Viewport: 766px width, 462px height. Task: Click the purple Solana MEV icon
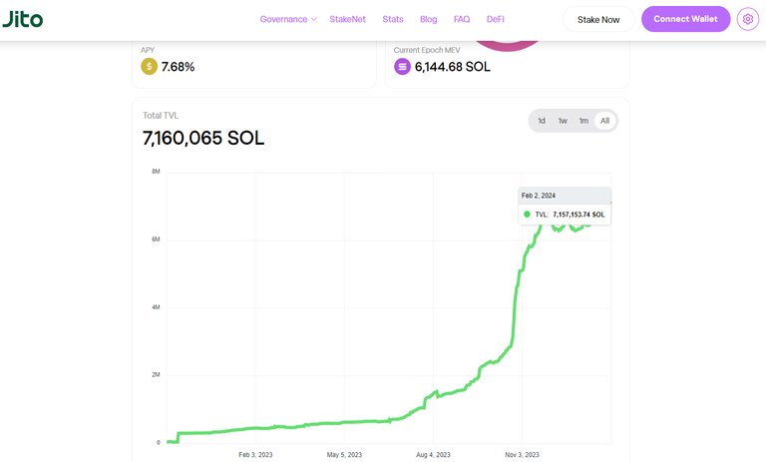[402, 66]
